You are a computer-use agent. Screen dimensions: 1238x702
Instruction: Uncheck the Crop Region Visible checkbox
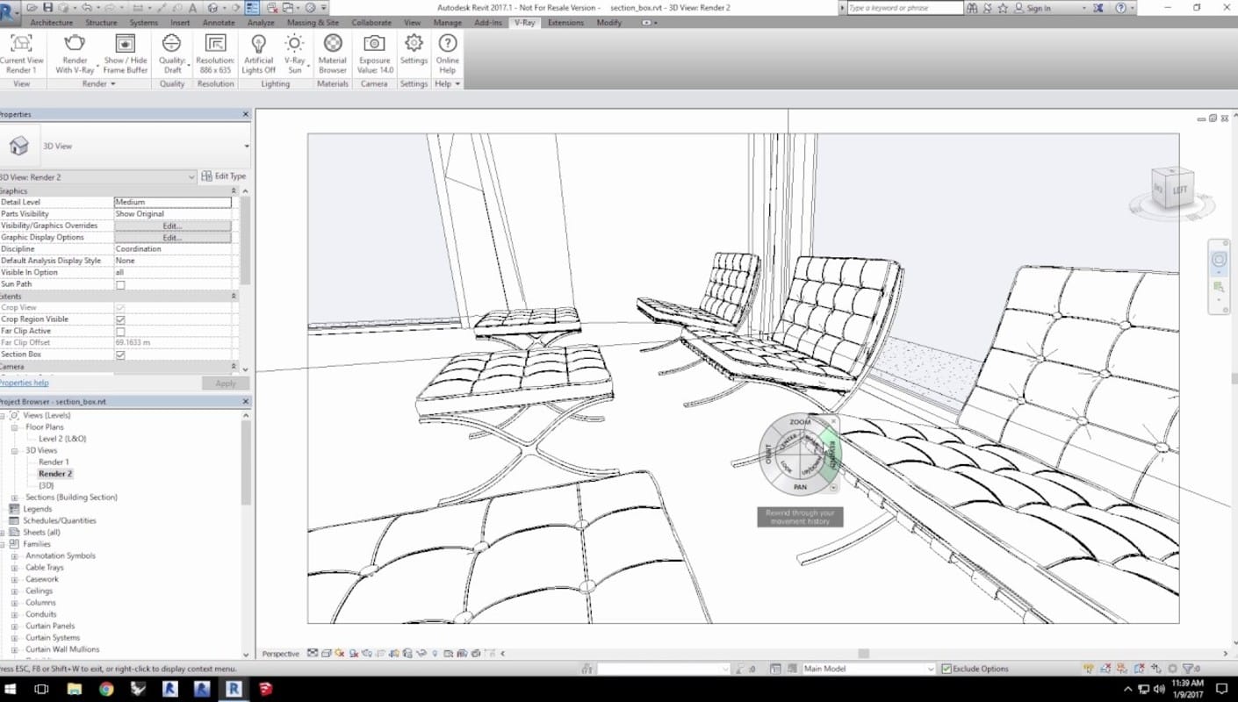(x=120, y=319)
